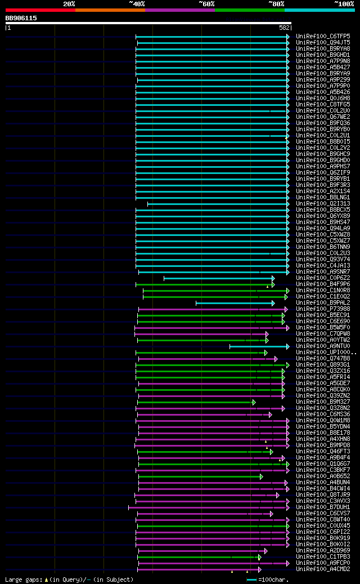The height and width of the screenshot is (584, 360).
Task: Click the purple alignment bar for UniRef100_B7DUH1
Action: [209, 507]
